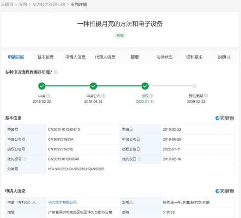Click help icon beside 专利申请流程有哪些步骤

(x=56, y=72)
